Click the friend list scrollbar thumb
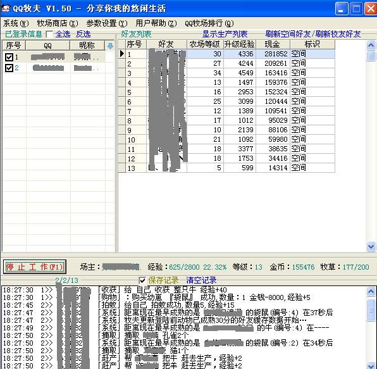This screenshot has width=377, height=369. (x=371, y=56)
